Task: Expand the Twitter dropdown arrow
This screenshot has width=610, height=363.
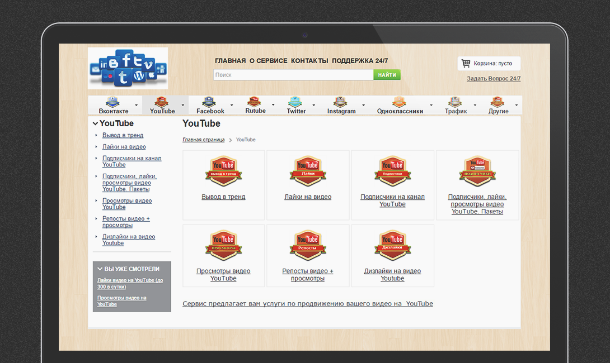Action: click(x=313, y=105)
